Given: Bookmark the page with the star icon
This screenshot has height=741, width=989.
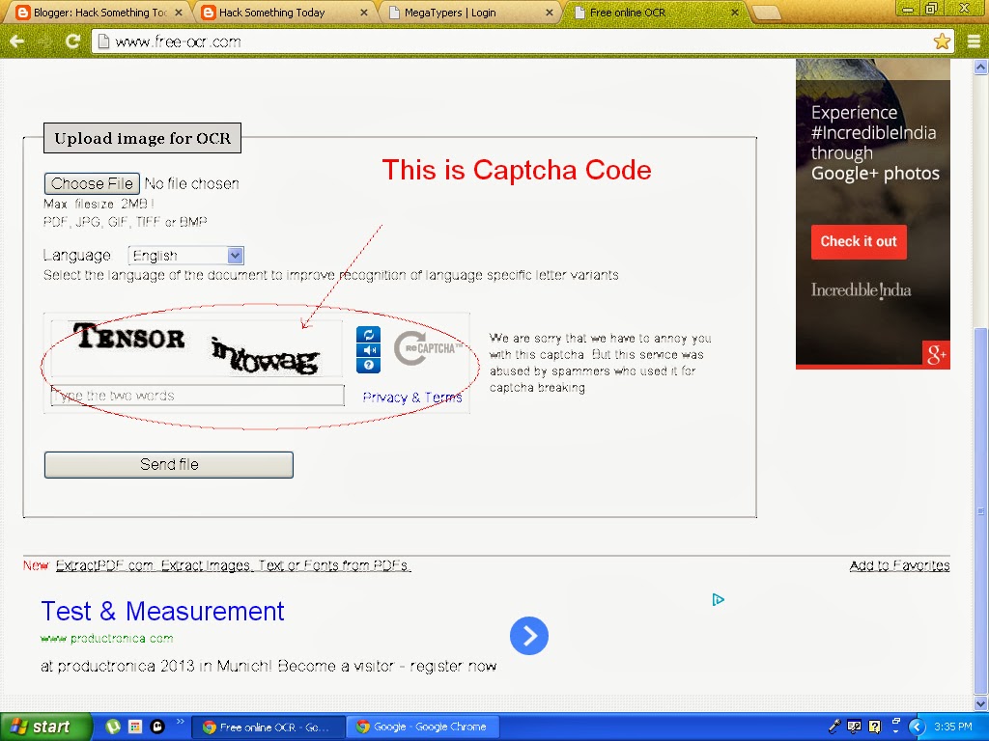Looking at the screenshot, I should 940,41.
